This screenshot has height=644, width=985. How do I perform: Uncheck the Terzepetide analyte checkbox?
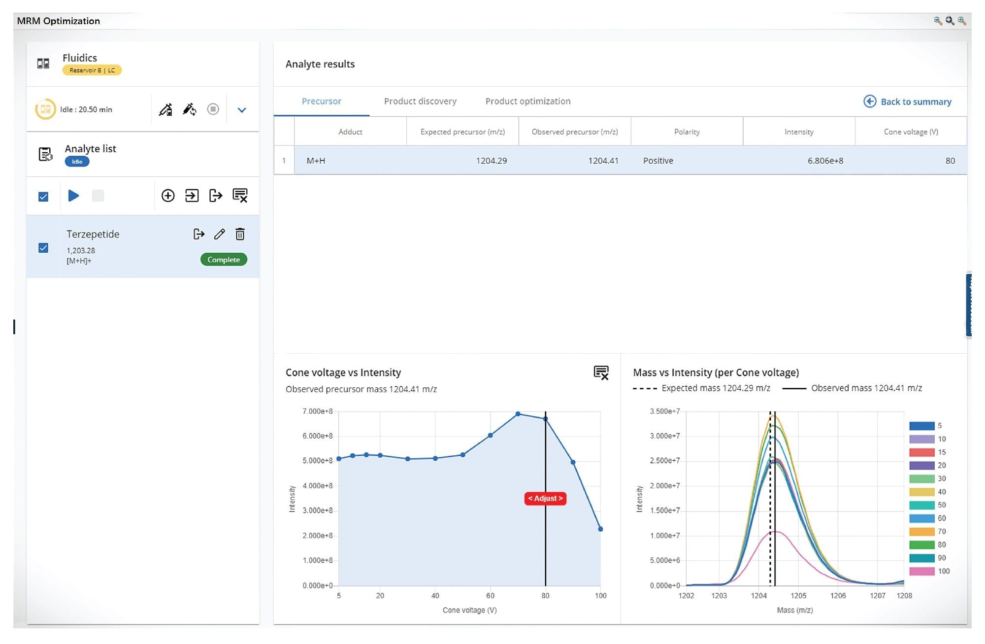43,248
